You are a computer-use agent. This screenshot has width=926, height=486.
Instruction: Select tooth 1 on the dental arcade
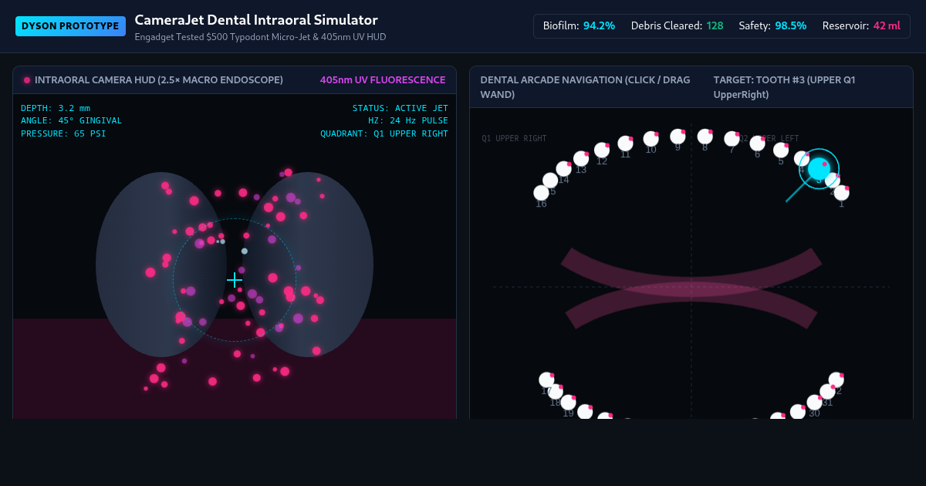pos(841,193)
